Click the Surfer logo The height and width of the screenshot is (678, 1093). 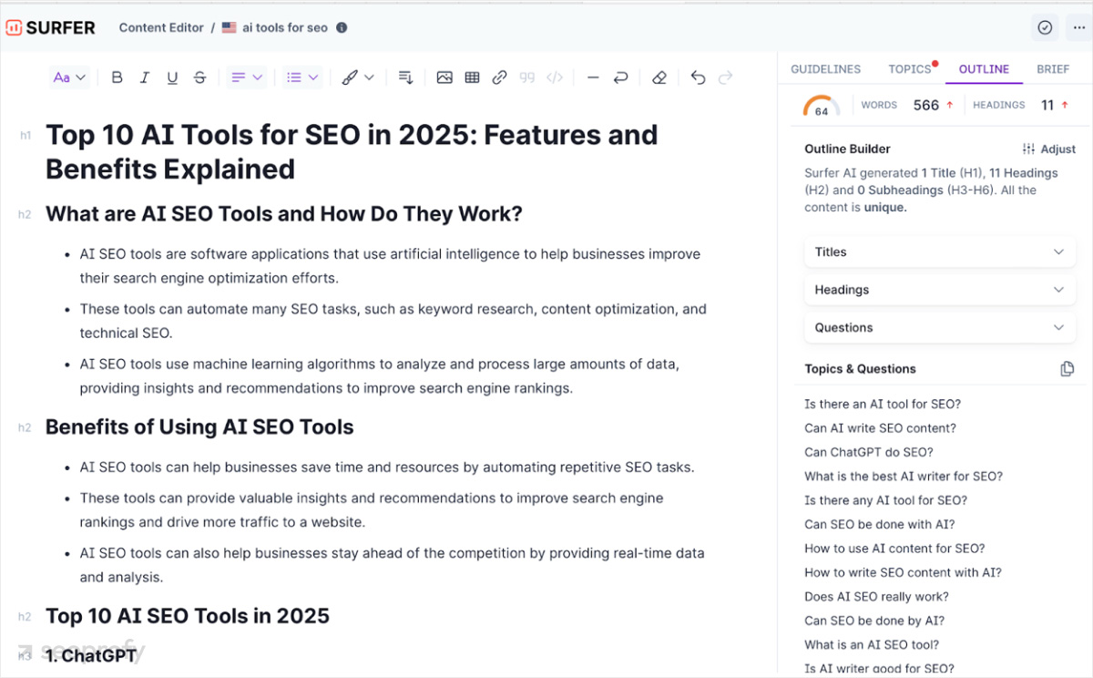point(50,27)
